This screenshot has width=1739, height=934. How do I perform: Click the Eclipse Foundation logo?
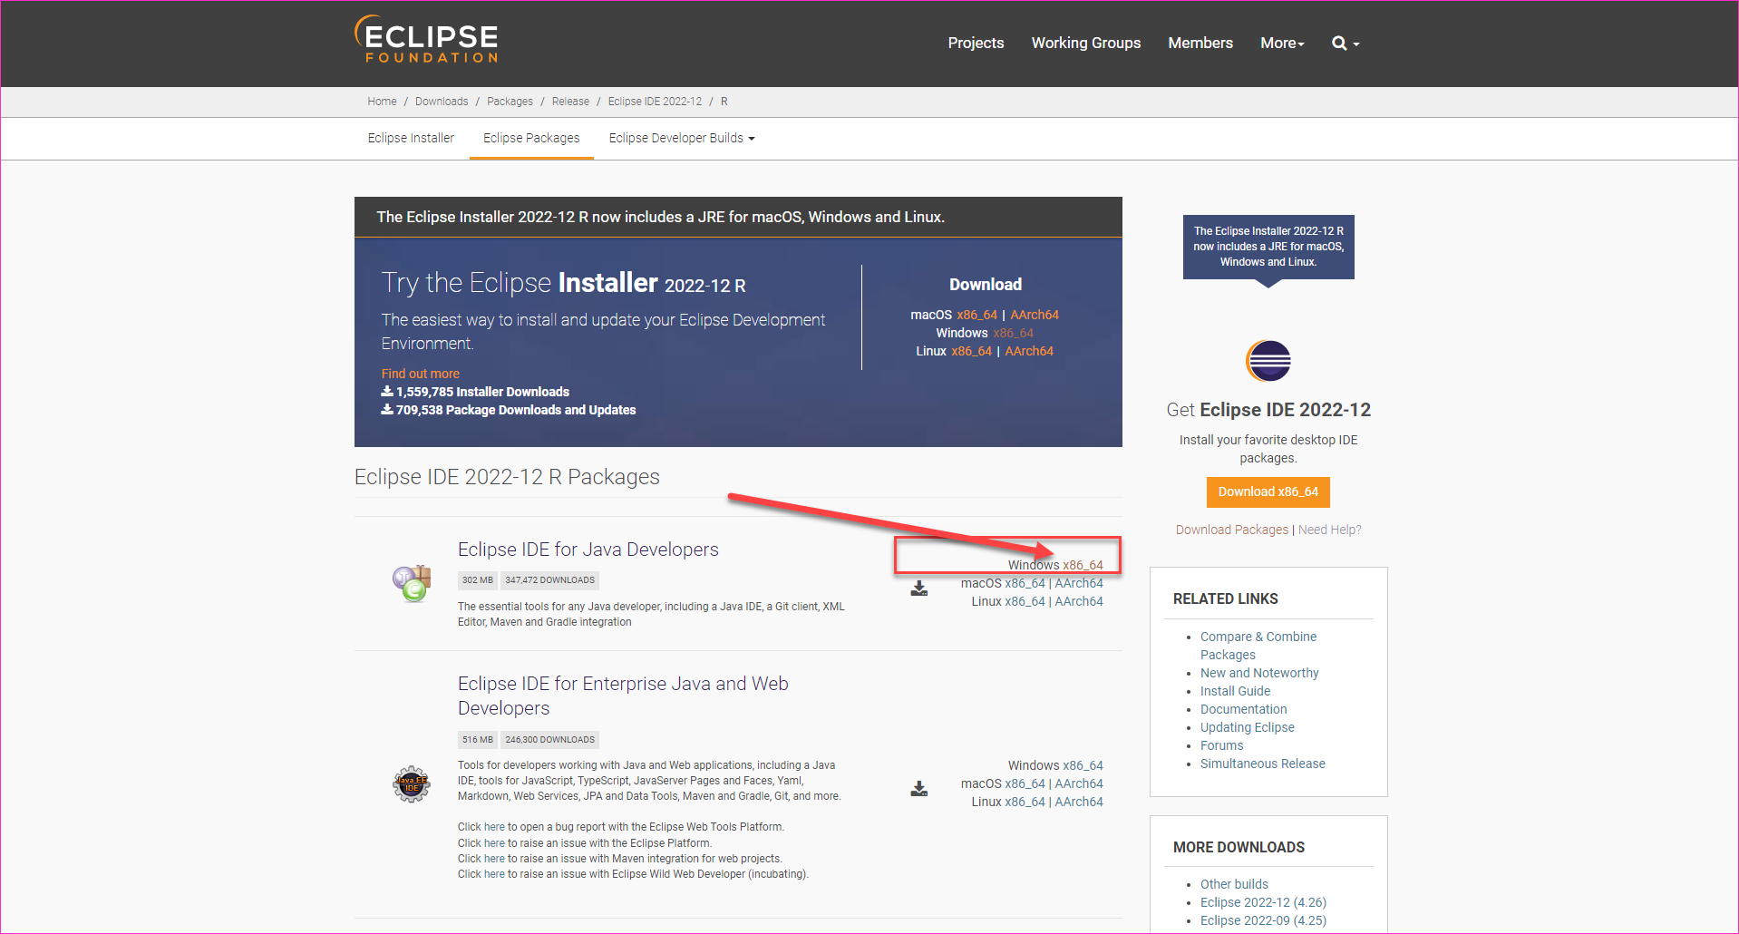[426, 40]
